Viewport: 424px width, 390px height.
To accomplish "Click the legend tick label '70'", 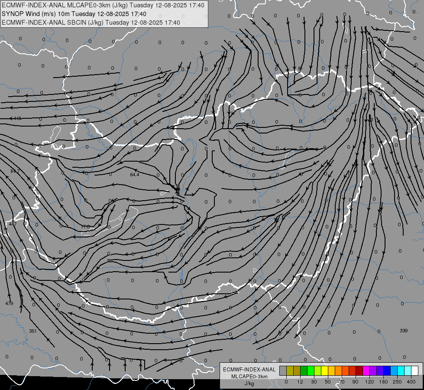I will [x=342, y=382].
